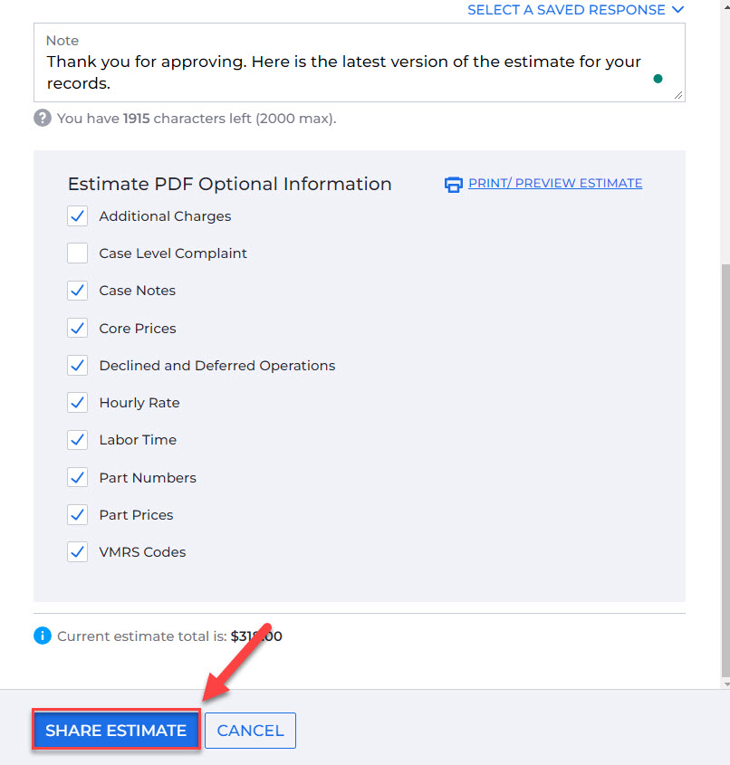Disable the Additional Charges option
Viewport: 730px width, 765px height.
77,215
